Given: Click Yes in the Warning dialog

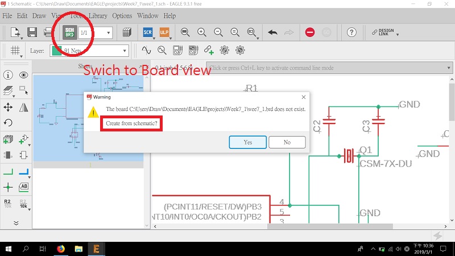Looking at the screenshot, I should click(x=248, y=142).
